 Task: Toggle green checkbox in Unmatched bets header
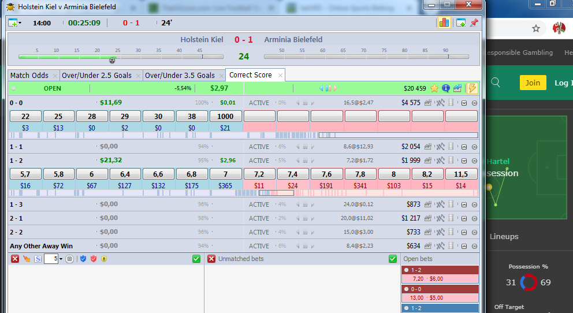(x=393, y=259)
